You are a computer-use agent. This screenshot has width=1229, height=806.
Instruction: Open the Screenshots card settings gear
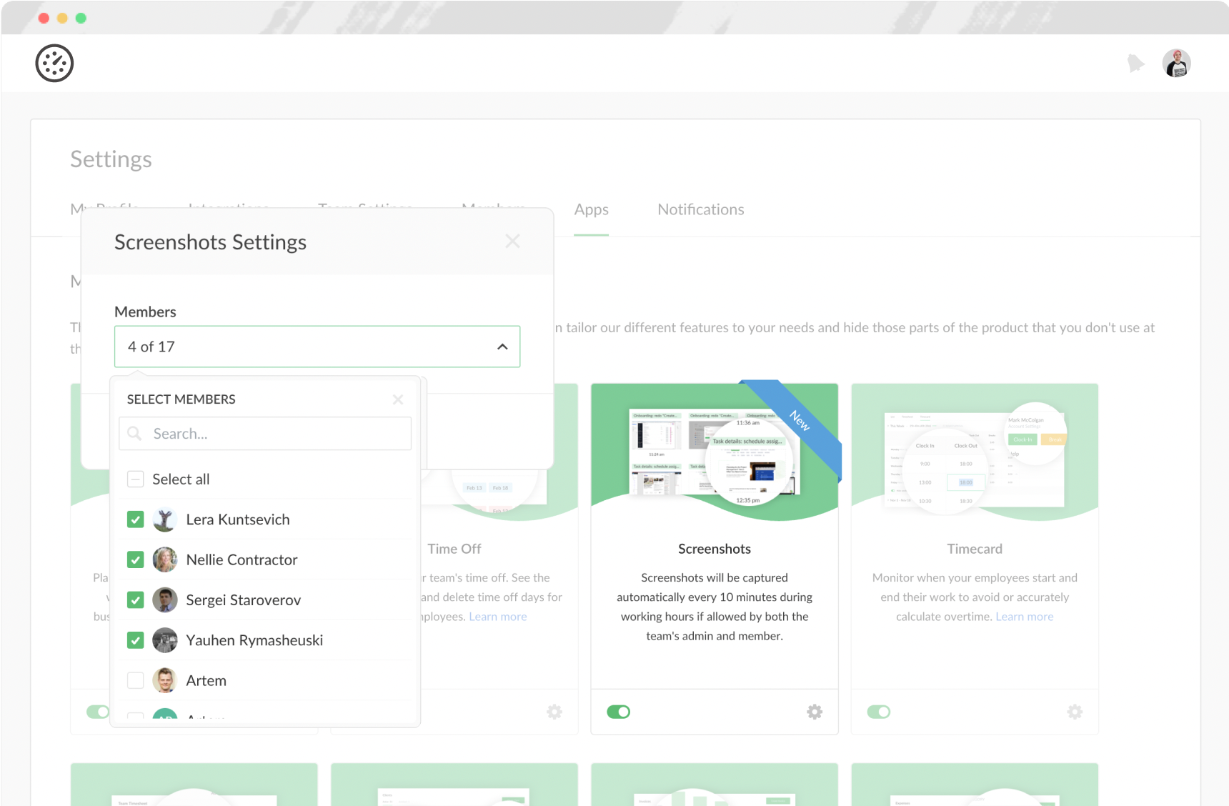pos(815,712)
